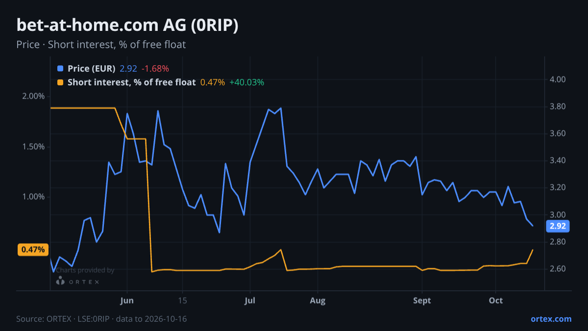Screen dimensions: 588x331
Task: Click the 3.40 right axis label
Action: [559, 161]
